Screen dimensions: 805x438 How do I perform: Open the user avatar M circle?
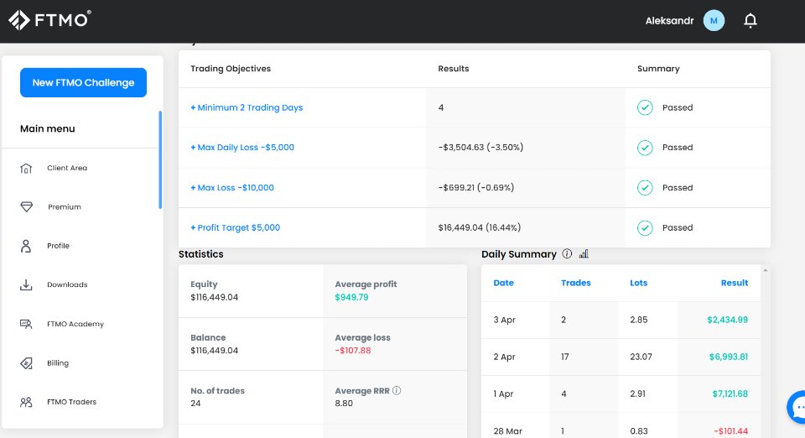[714, 21]
